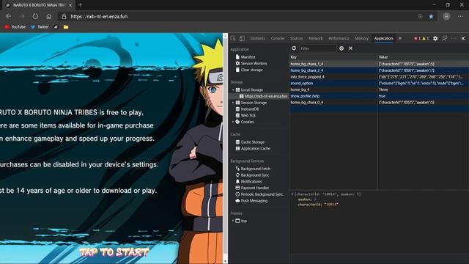The width and height of the screenshot is (469, 264).
Task: Expand Session Storage
Action: click(x=233, y=103)
